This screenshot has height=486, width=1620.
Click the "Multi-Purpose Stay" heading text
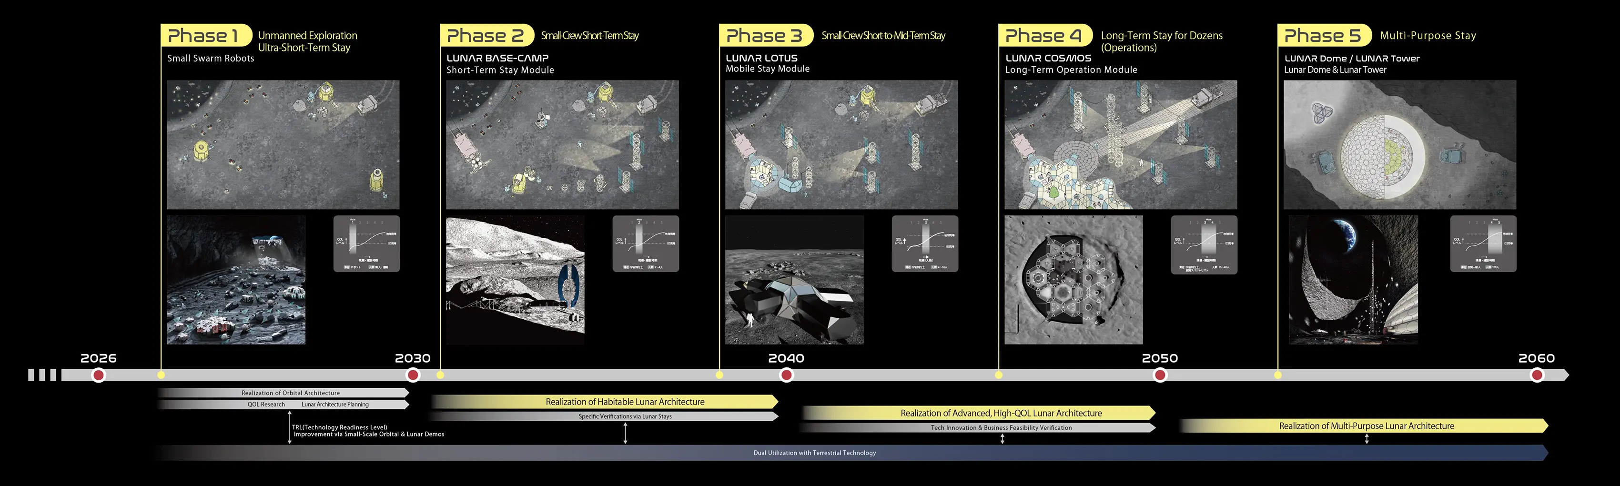click(x=1428, y=36)
